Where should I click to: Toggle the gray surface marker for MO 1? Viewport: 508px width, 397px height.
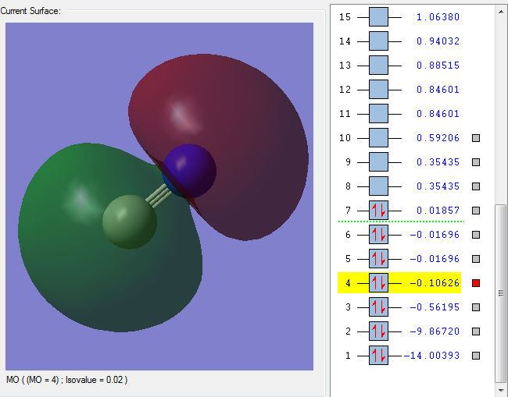pos(476,356)
